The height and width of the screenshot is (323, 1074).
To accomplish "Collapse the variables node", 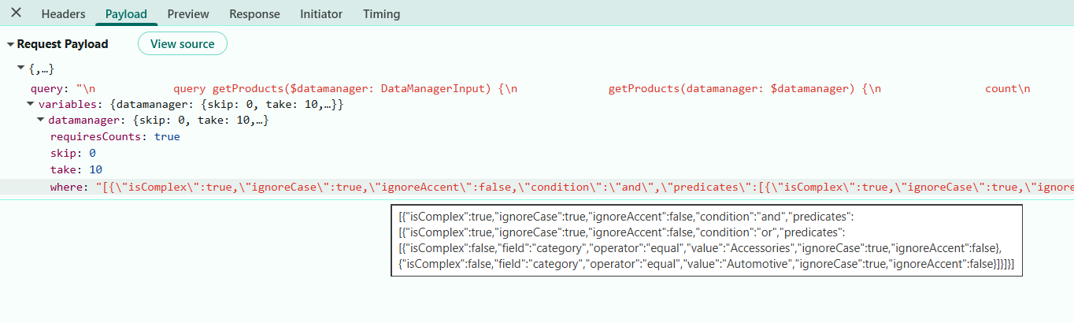I will 31,104.
